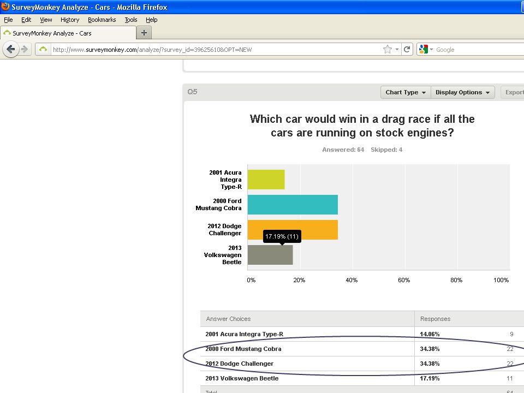Open the View menu
The image size is (524, 393).
click(46, 20)
